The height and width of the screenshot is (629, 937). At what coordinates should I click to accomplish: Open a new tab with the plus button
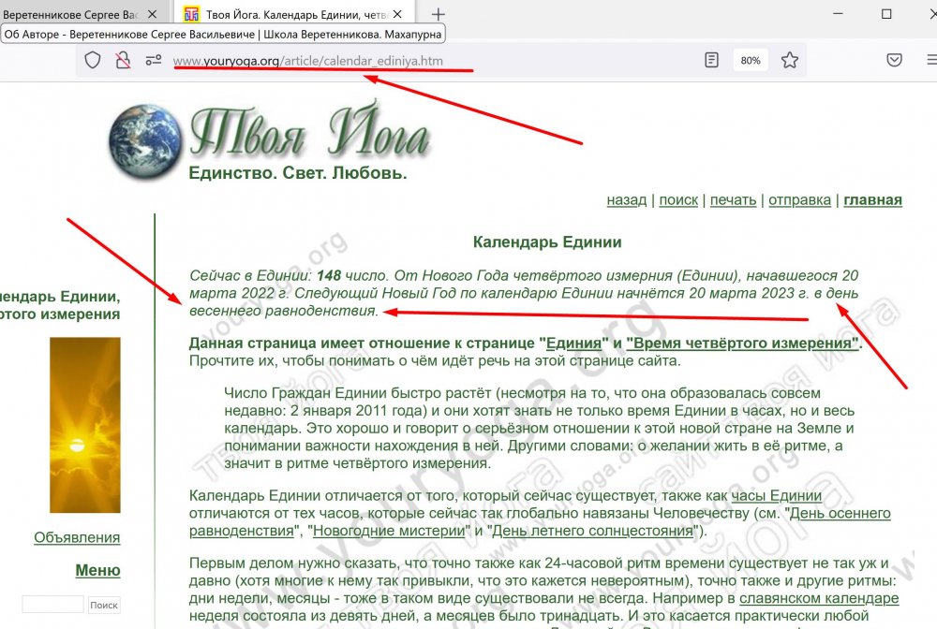438,14
